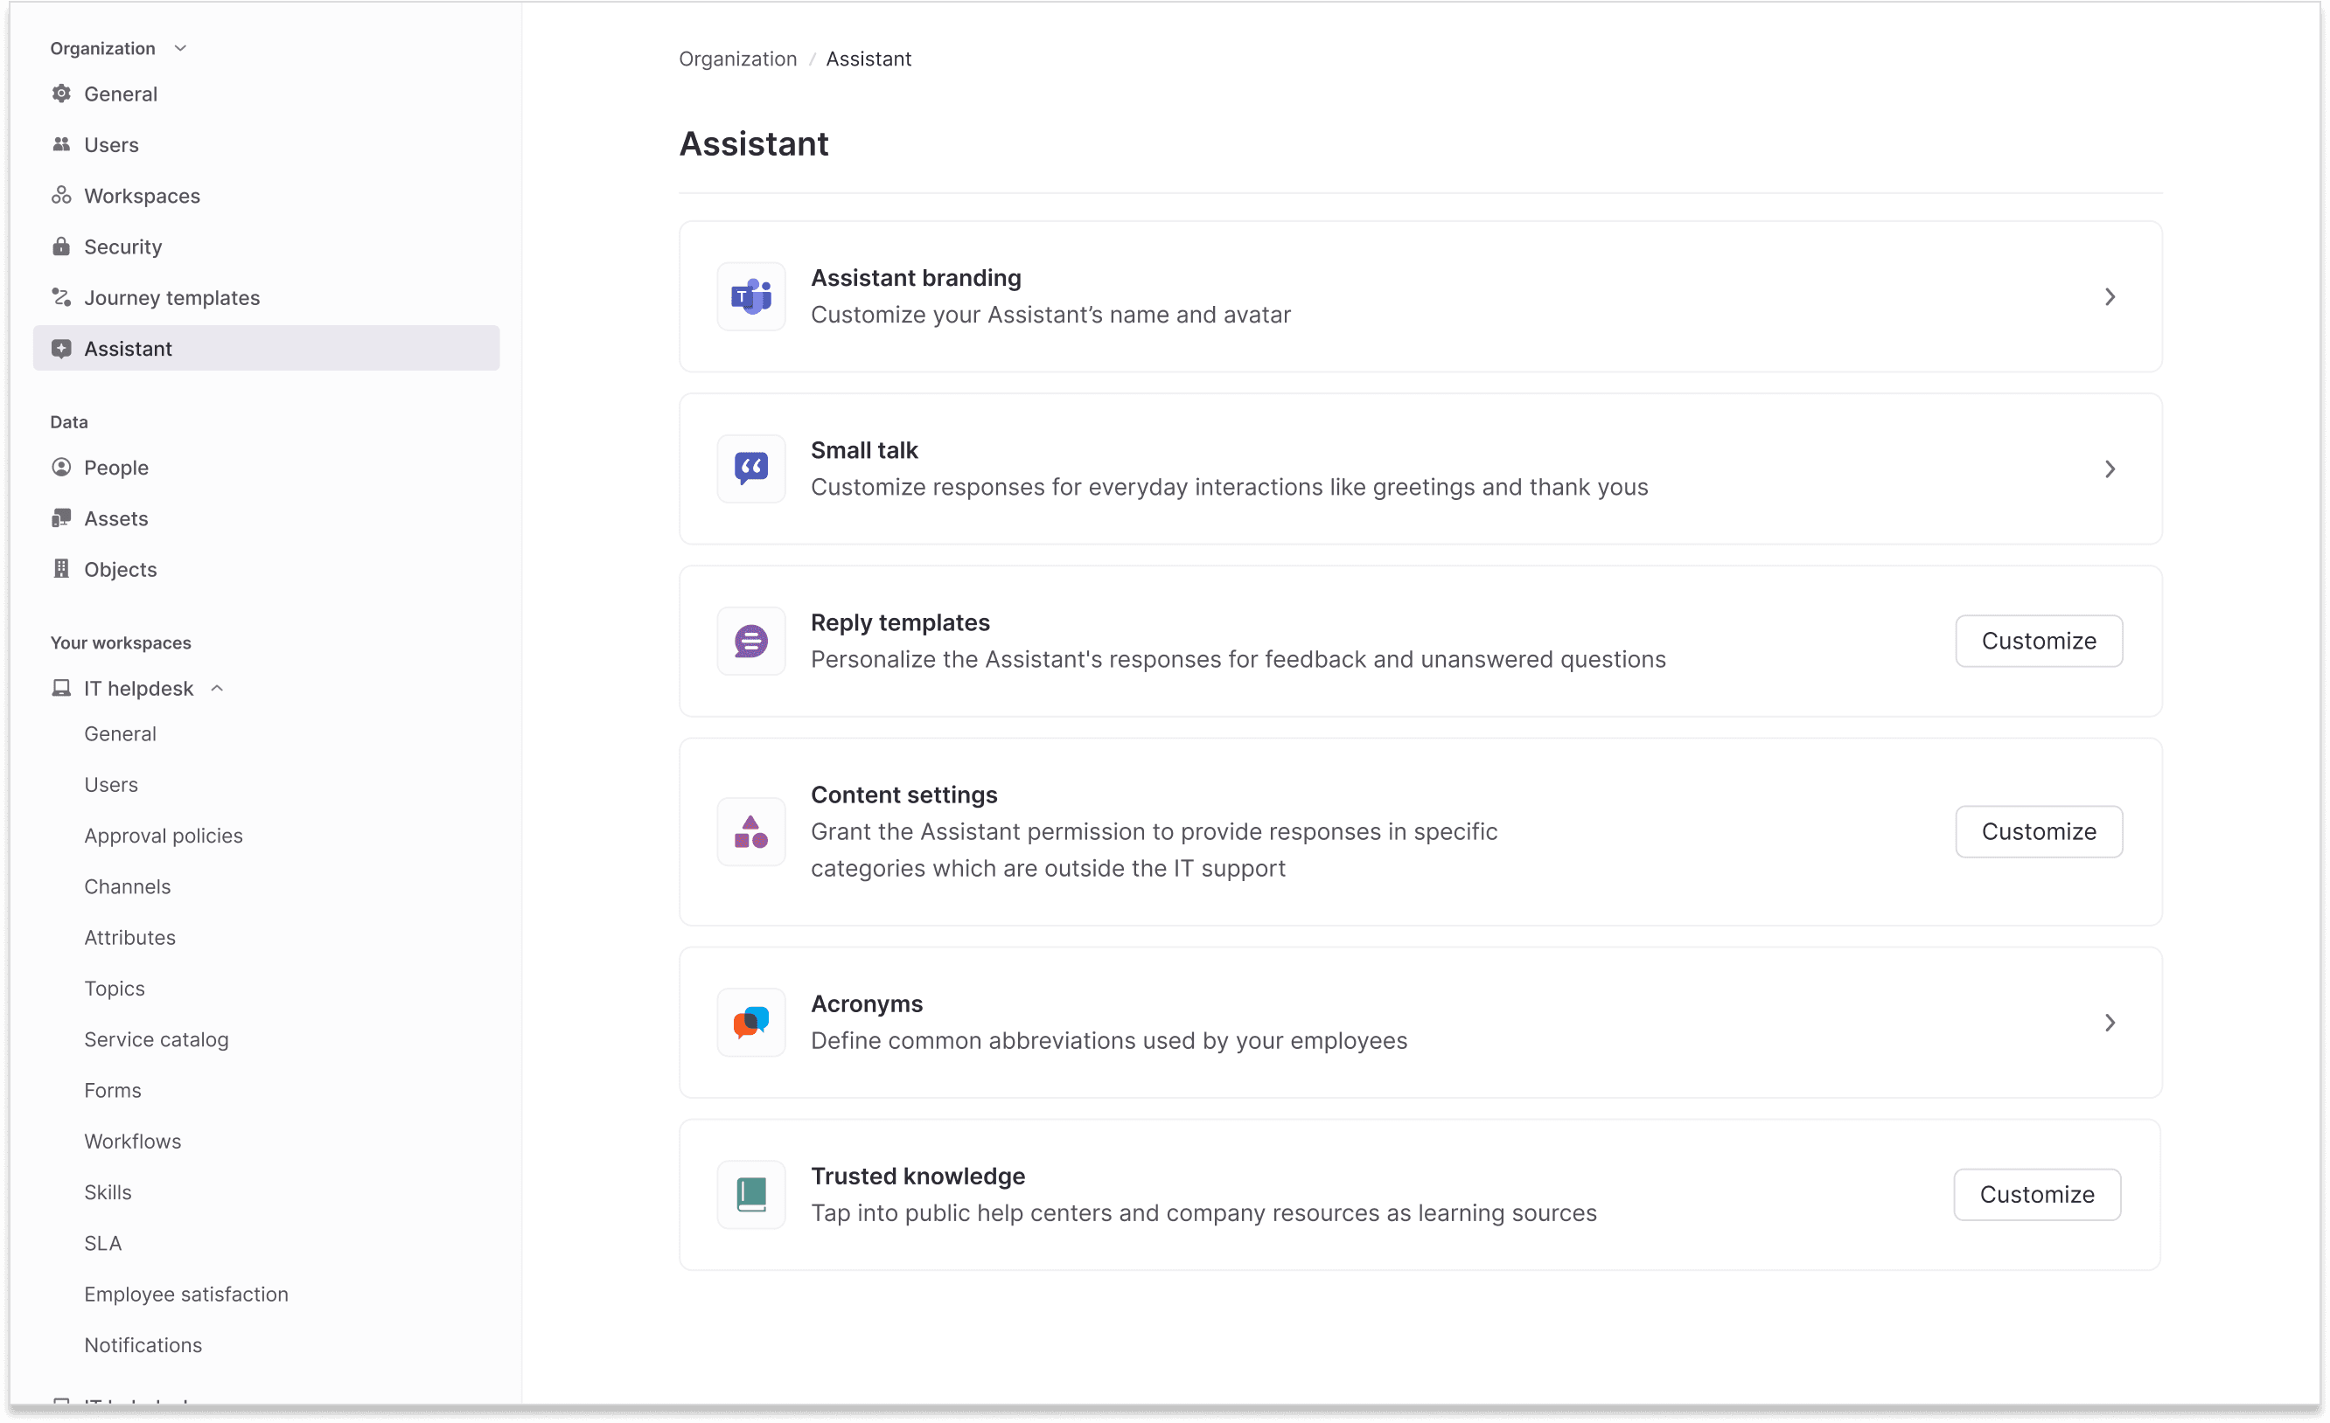2330x1423 pixels.
Task: Open Approval policies in IT helpdesk
Action: pyautogui.click(x=164, y=836)
